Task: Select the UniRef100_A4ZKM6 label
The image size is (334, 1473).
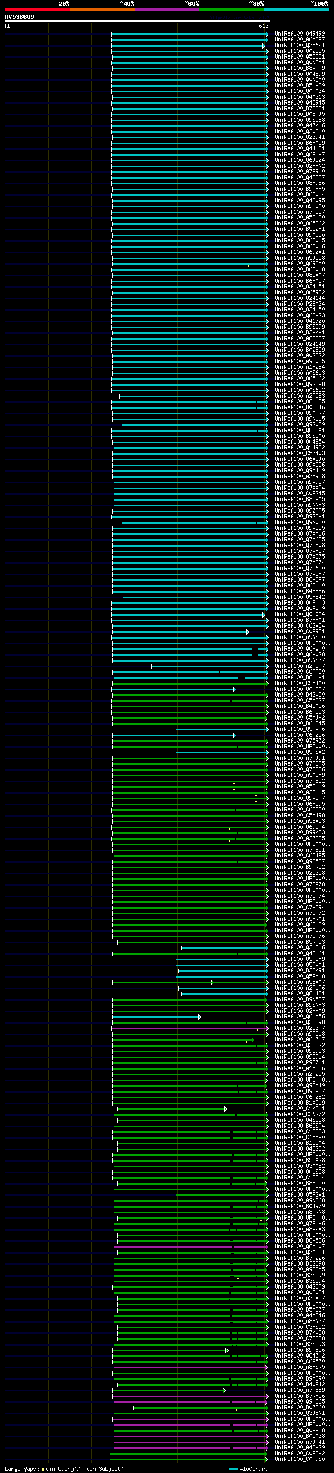Action: tap(300, 125)
